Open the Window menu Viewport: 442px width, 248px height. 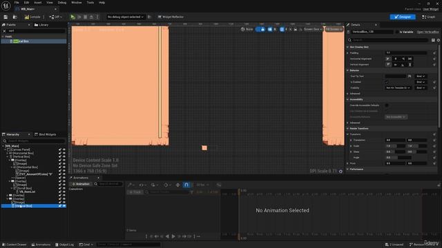pos(77,3)
